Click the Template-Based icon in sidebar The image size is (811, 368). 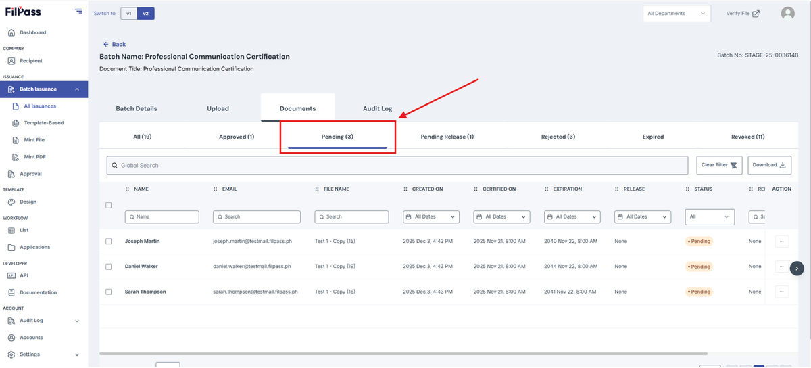coord(16,123)
